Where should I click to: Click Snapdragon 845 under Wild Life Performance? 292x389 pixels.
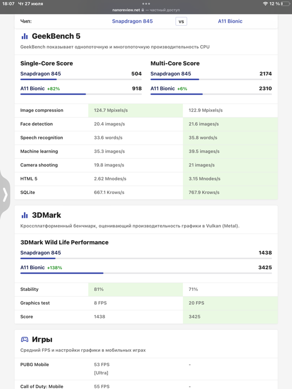tap(40, 252)
